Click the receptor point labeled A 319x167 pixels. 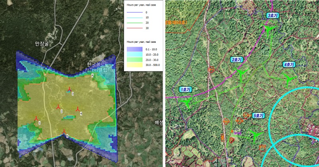pyautogui.click(x=93, y=76)
